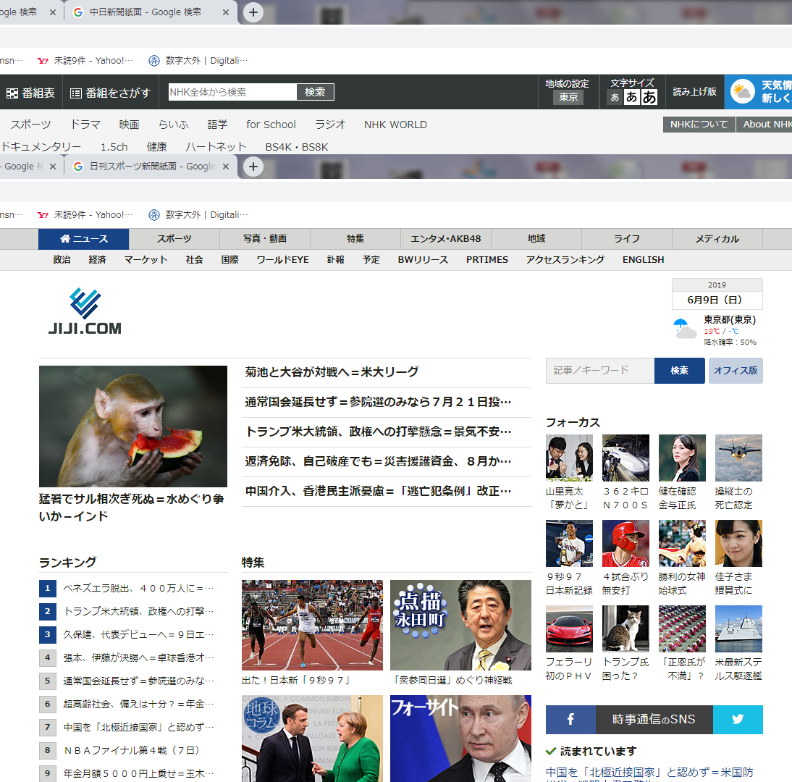Select JIJI エンタメ・AKB48 tab
The width and height of the screenshot is (792, 782).
[445, 239]
